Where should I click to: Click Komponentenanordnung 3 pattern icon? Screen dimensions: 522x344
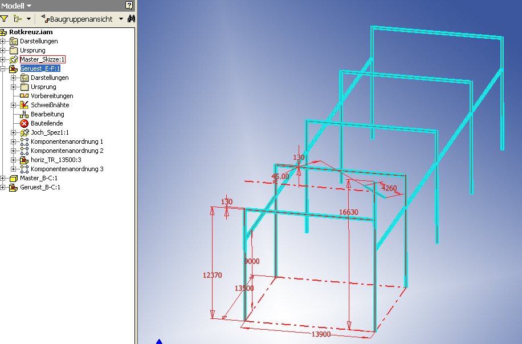pyautogui.click(x=25, y=169)
